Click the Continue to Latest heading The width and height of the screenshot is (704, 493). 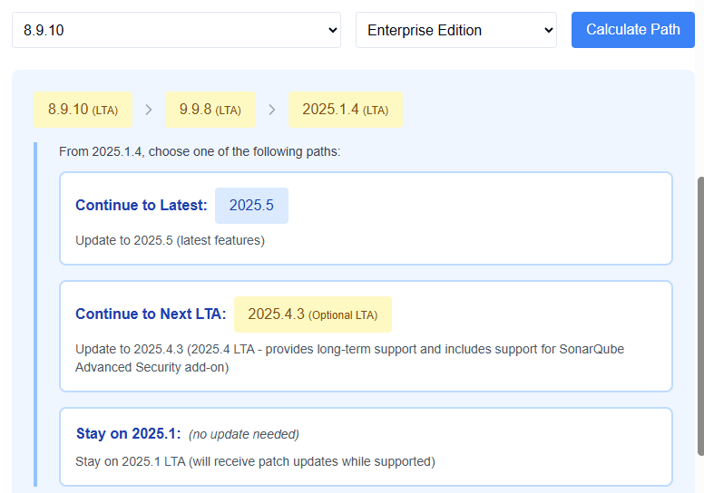[x=141, y=206]
